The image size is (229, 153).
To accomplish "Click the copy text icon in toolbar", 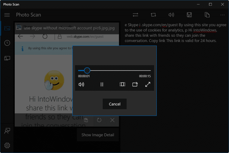I will 207,15.
